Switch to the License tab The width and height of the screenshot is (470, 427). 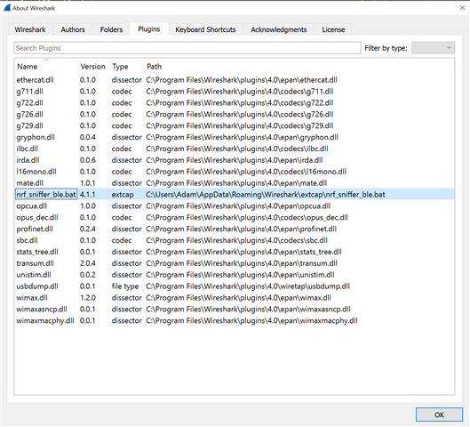[x=333, y=29]
